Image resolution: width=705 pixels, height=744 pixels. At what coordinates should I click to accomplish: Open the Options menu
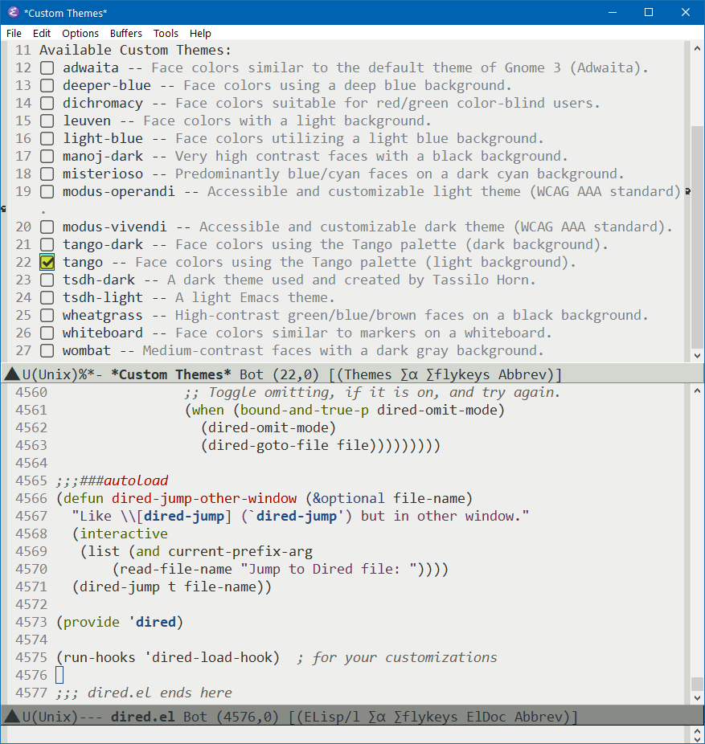pyautogui.click(x=80, y=33)
